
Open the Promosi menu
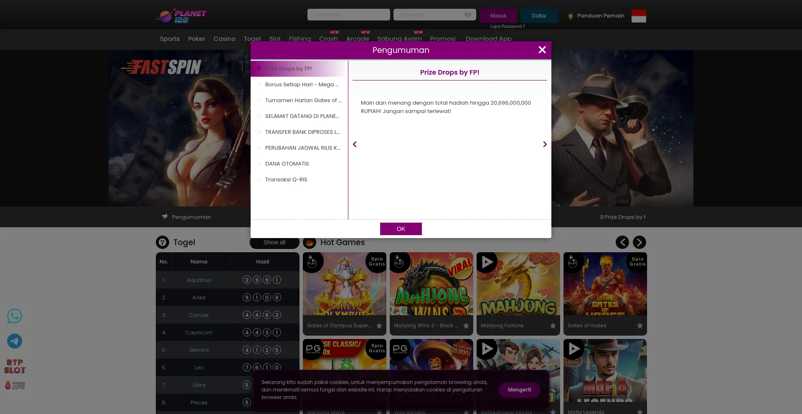[443, 38]
